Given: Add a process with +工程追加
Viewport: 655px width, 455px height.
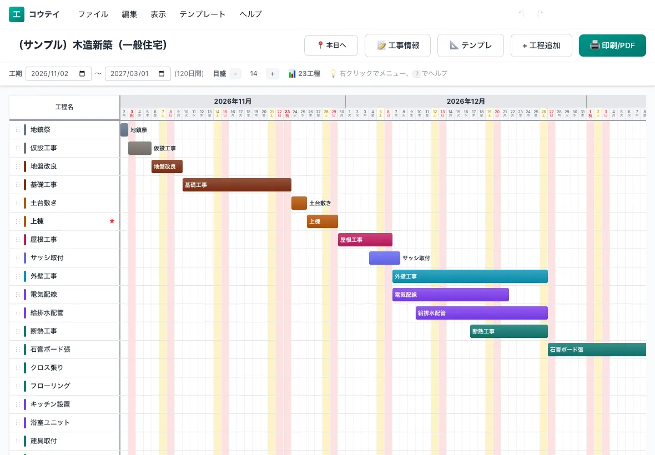Looking at the screenshot, I should [x=541, y=45].
